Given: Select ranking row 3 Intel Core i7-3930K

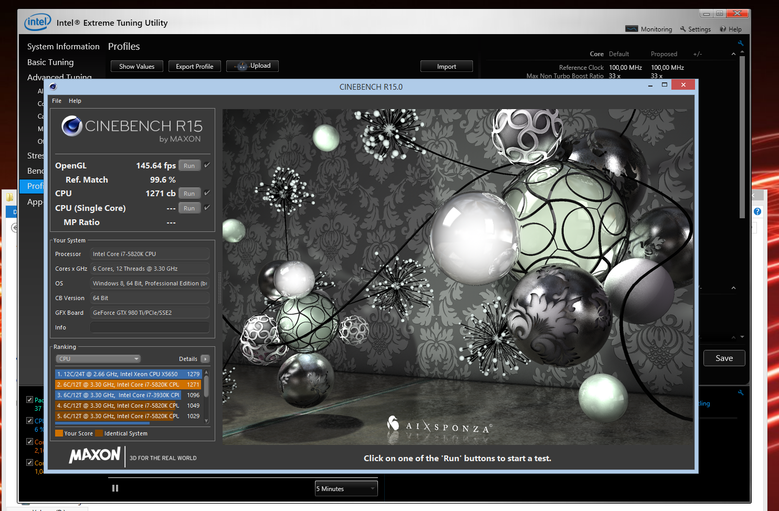Looking at the screenshot, I should (129, 395).
